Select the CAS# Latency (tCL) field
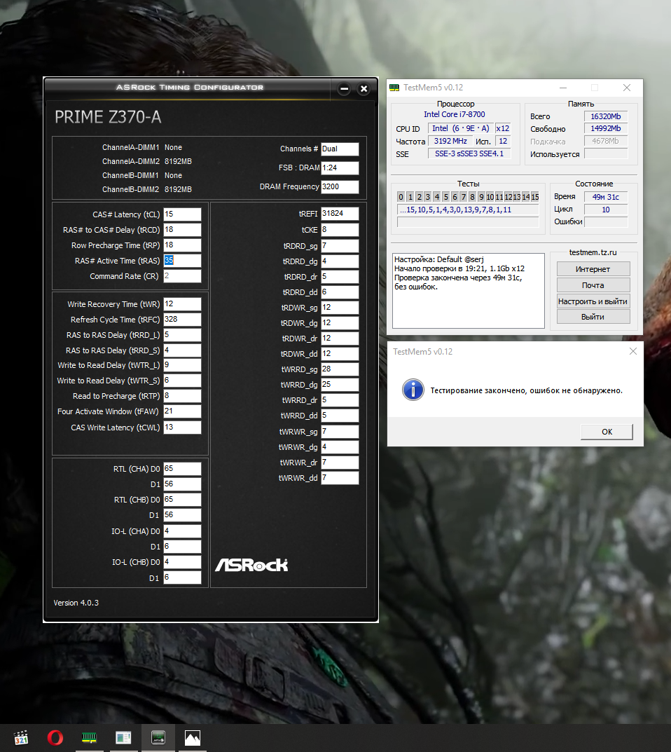 182,214
